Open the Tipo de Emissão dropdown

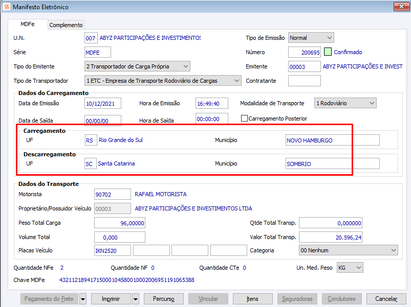tap(311, 38)
